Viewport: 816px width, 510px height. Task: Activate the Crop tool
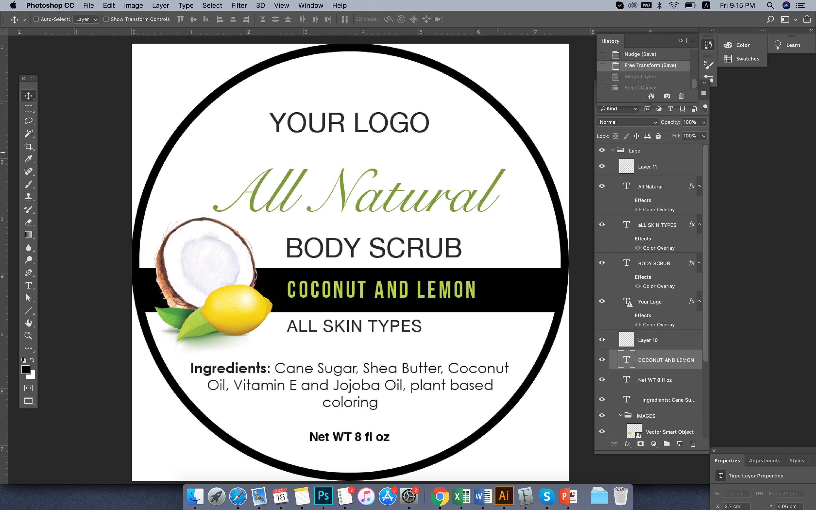[x=29, y=146]
